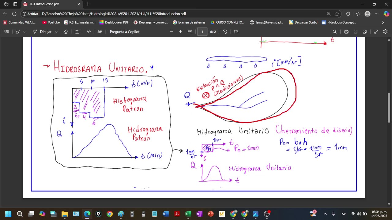Activate the Dibujar draw tool
Image resolution: width=392 pixels, height=220 pixels.
pyautogui.click(x=42, y=32)
